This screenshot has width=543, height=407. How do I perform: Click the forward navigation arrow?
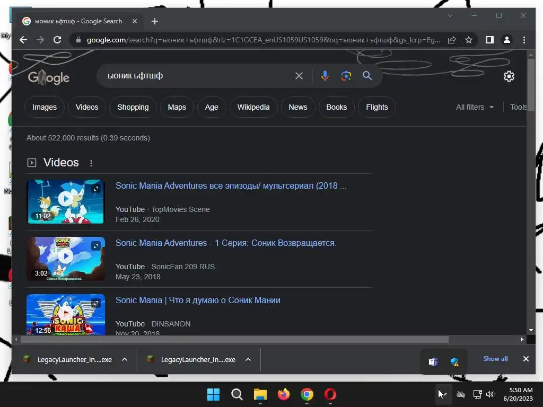[x=40, y=40]
